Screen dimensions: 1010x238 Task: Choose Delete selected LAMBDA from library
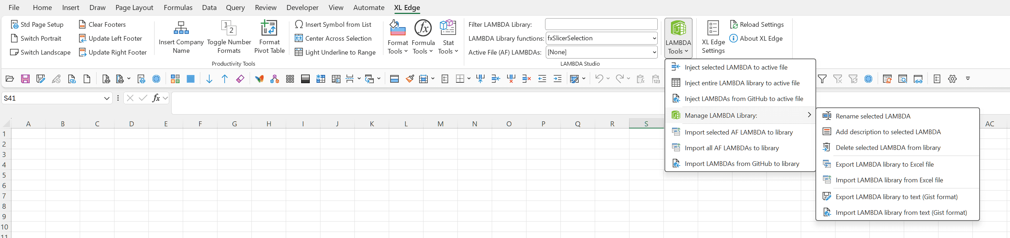(897, 148)
